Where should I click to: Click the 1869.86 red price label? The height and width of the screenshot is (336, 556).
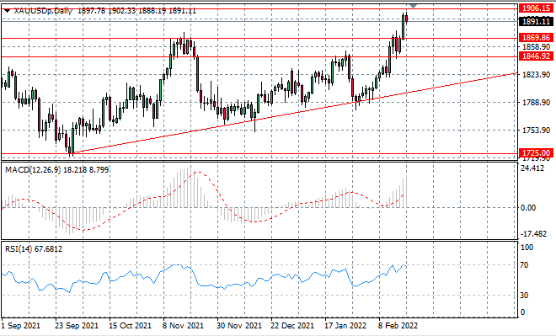[536, 38]
